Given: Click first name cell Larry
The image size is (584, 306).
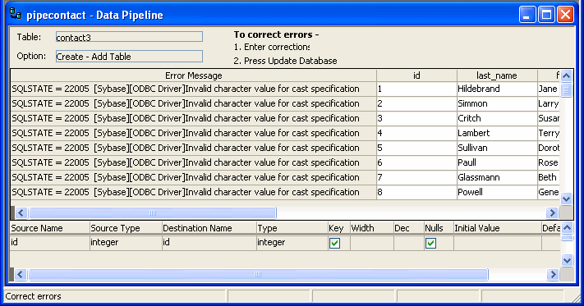Looking at the screenshot, I should [x=549, y=103].
